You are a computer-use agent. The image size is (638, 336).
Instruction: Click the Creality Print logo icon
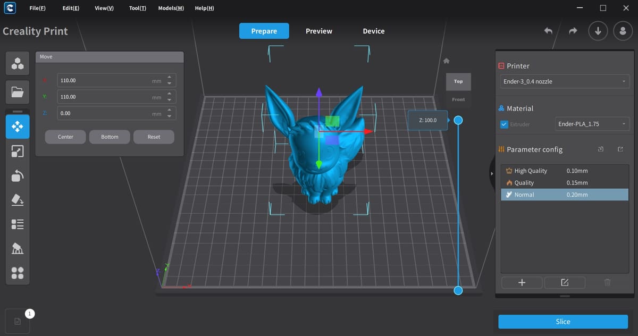point(9,8)
